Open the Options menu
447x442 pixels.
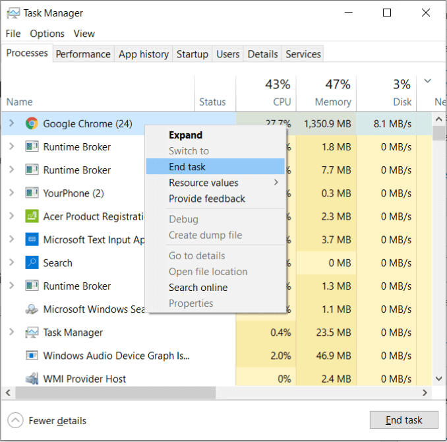[x=47, y=34]
